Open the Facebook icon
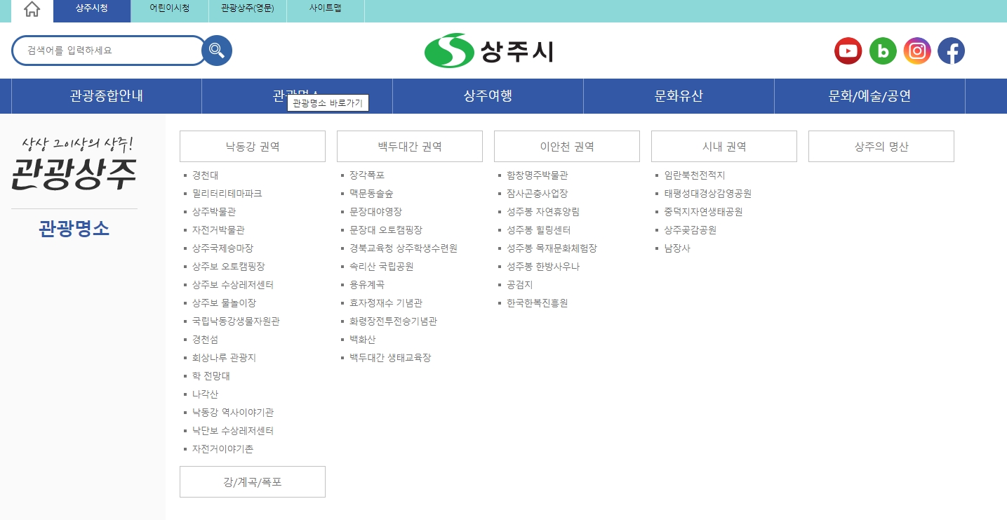 pyautogui.click(x=952, y=51)
